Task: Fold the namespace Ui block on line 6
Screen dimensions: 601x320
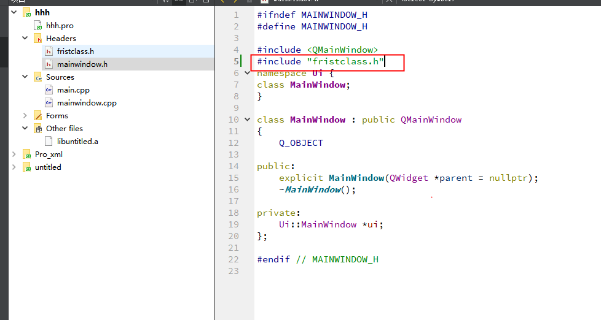Action: pyautogui.click(x=248, y=73)
